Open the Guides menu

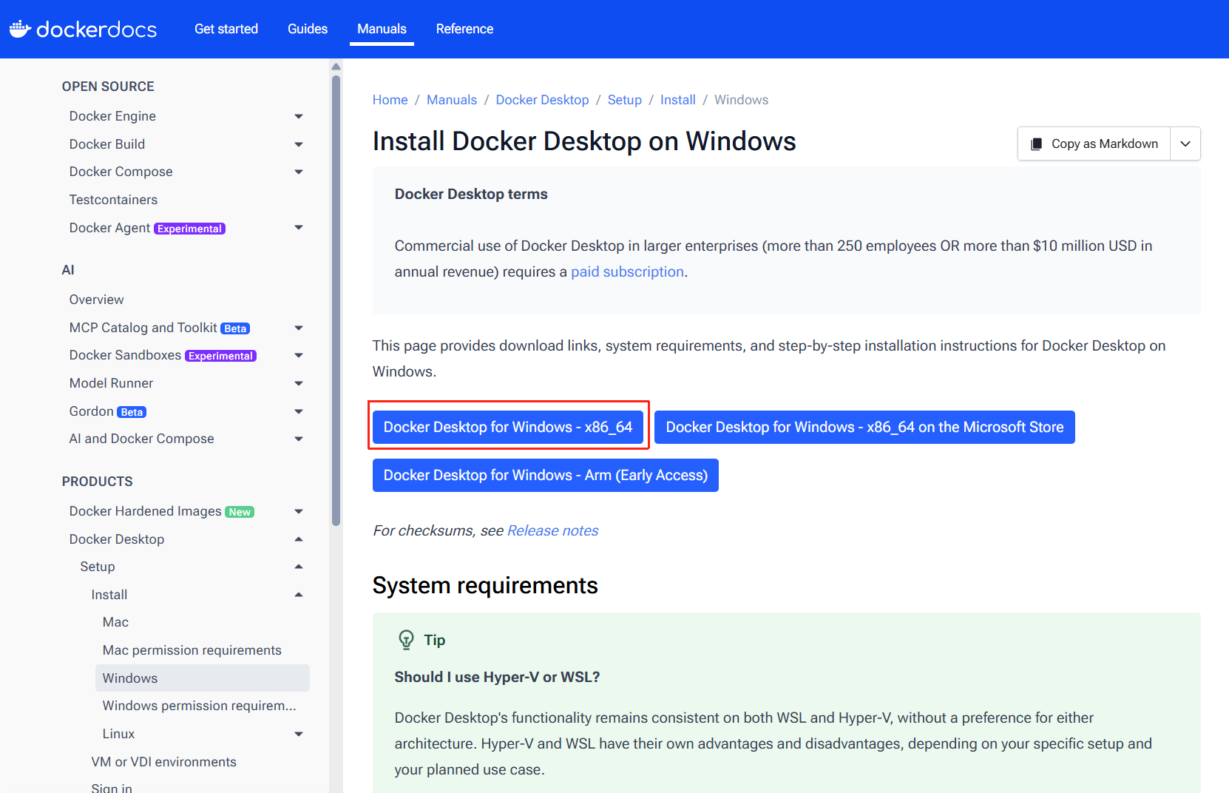coord(308,29)
